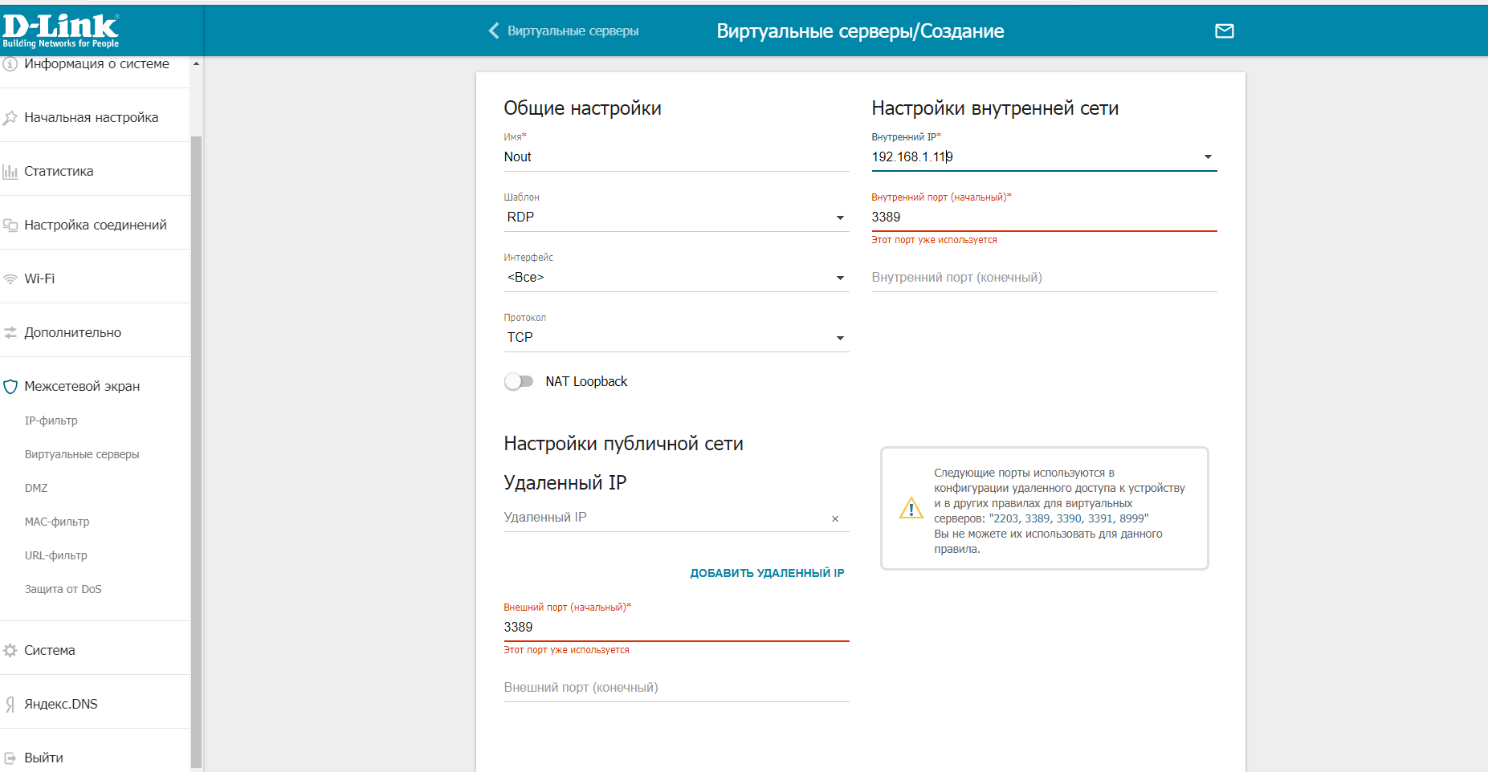1488x772 pixels.
Task: Click the D-Link logo
Action: pyautogui.click(x=61, y=30)
